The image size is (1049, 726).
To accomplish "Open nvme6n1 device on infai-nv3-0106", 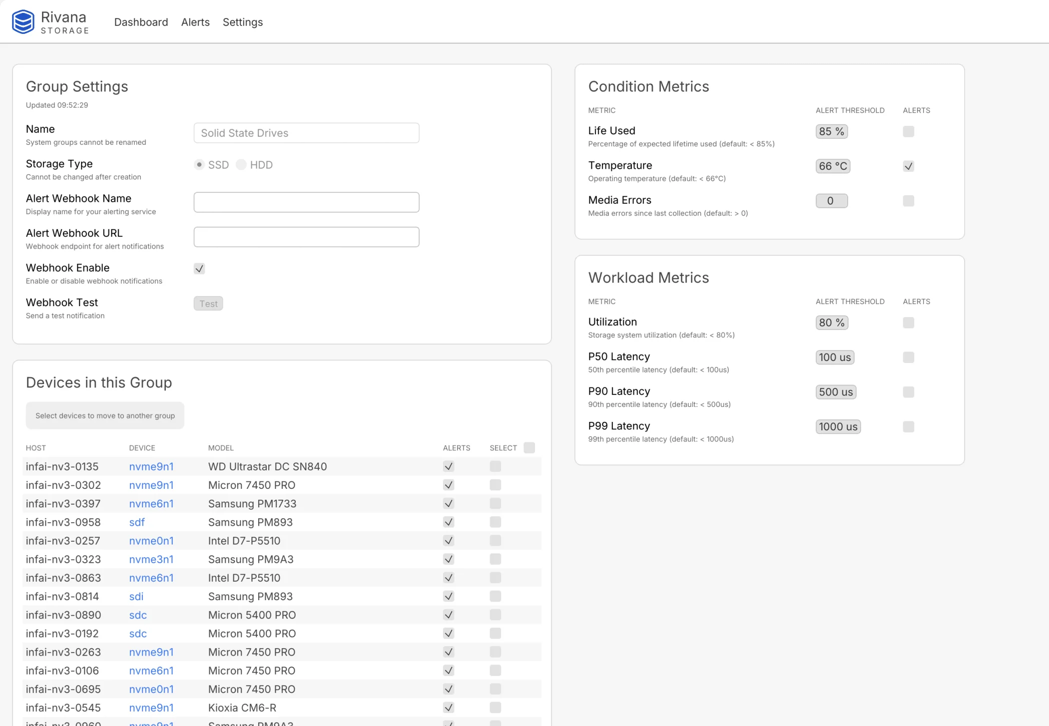I will coord(151,671).
